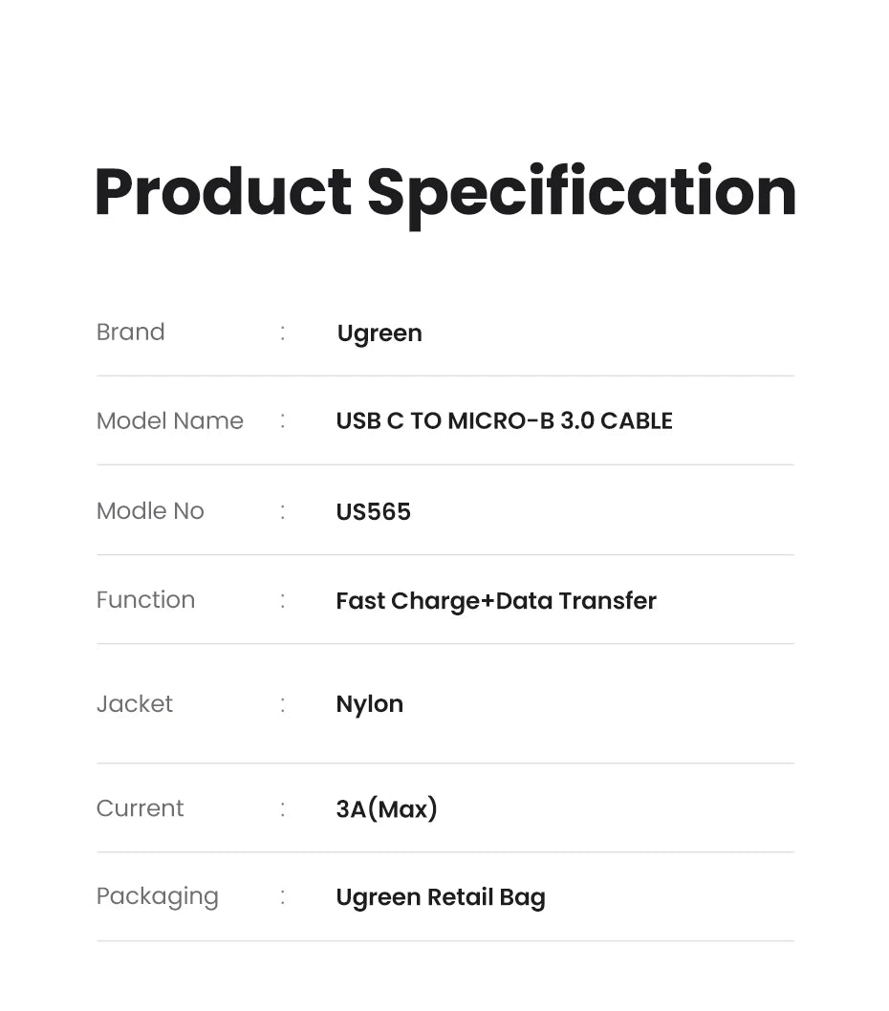Image resolution: width=889 pixels, height=1011 pixels.
Task: Click the US565 model number
Action: [373, 512]
